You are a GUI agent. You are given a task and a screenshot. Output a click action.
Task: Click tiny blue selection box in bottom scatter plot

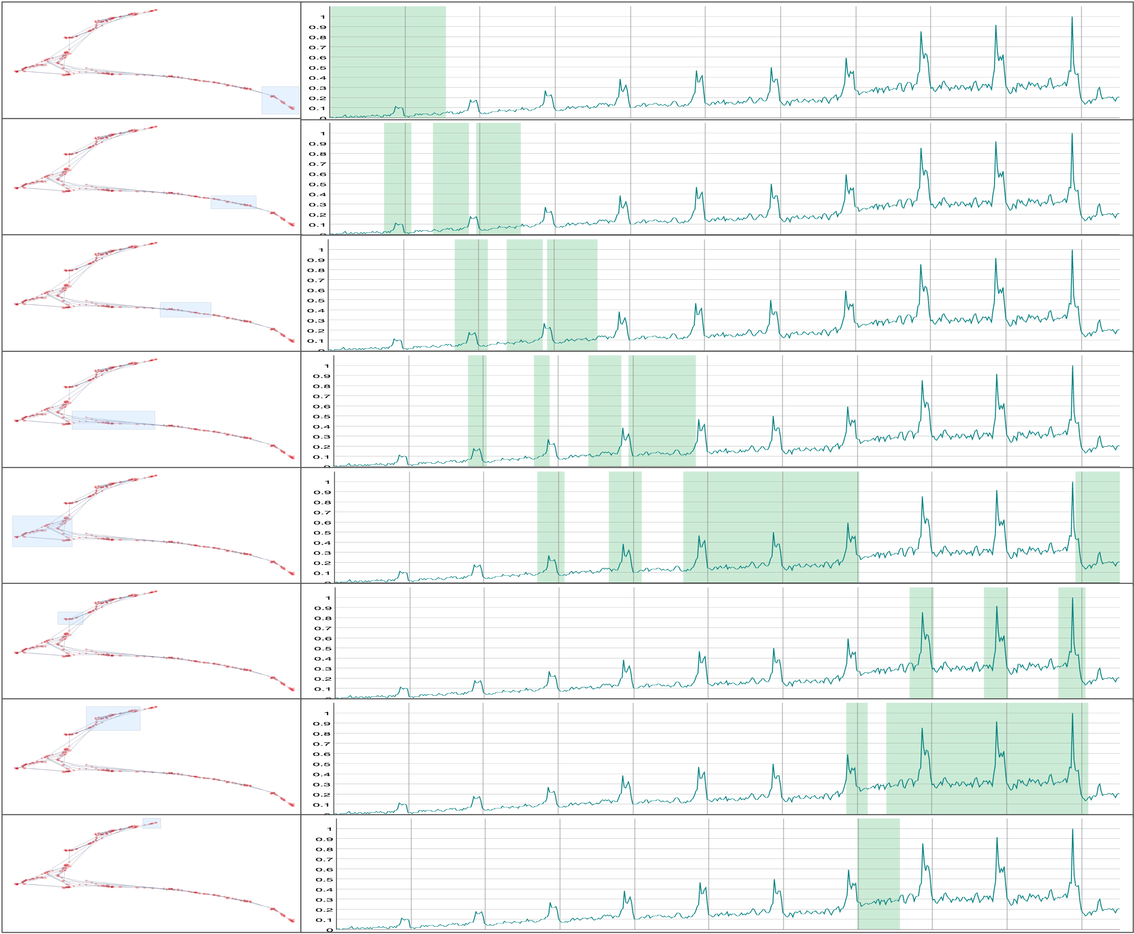click(x=151, y=823)
